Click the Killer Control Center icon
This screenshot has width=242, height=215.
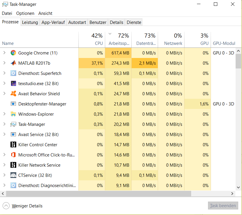coord(13,145)
